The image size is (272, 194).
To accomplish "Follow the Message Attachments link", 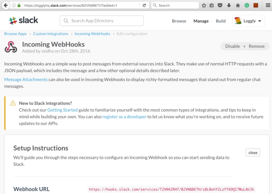I will [26, 79].
